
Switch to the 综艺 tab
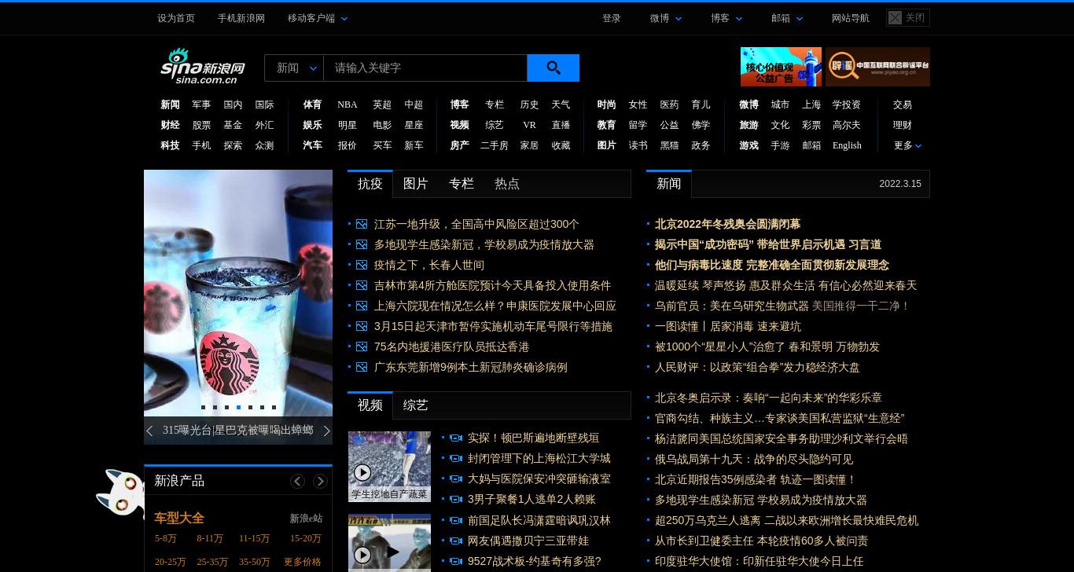click(416, 405)
